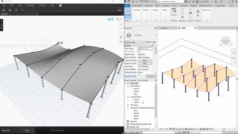This screenshot has width=238, height=134.
Task: Toggle Visual Style icon in view control bar
Action: pyautogui.click(x=174, y=129)
